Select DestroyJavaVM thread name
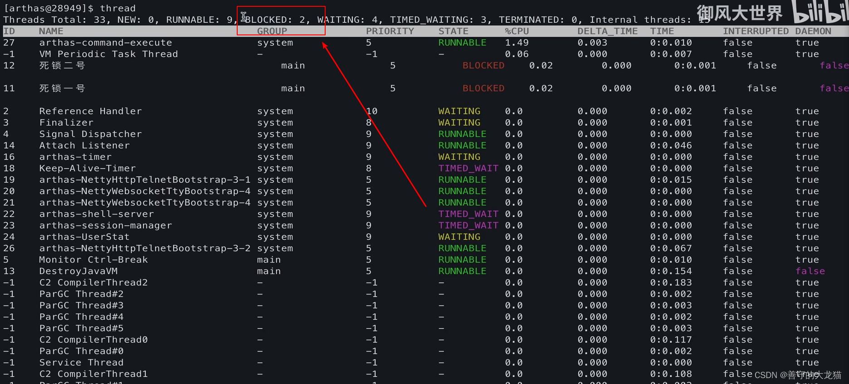 (x=78, y=271)
